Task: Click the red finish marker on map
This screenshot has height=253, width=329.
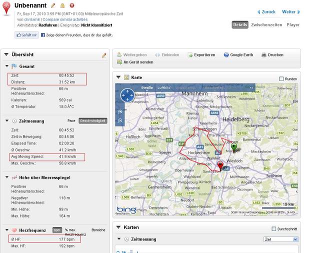Action: tap(220, 165)
